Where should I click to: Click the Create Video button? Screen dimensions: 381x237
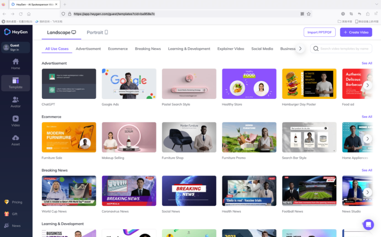(x=356, y=32)
